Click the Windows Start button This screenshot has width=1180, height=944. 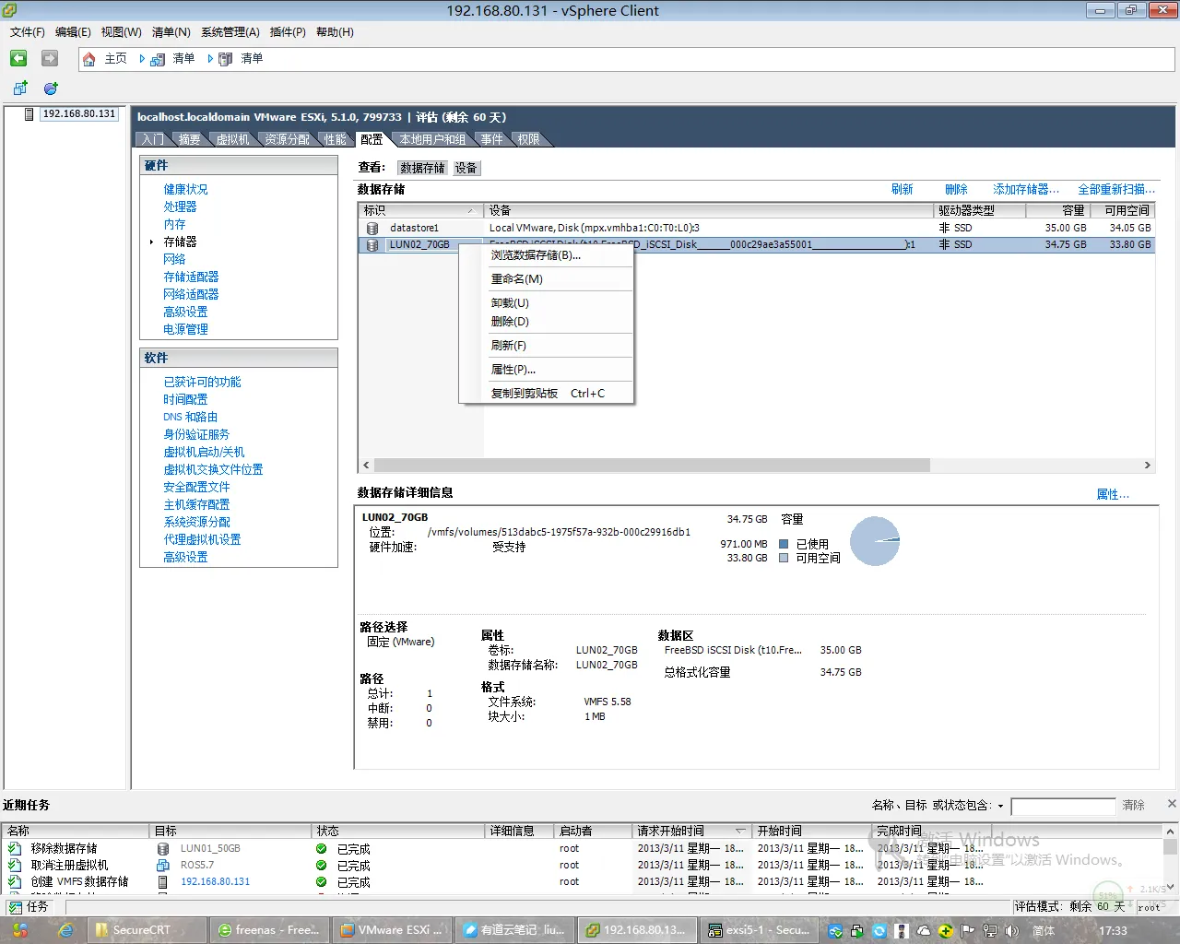[20, 930]
